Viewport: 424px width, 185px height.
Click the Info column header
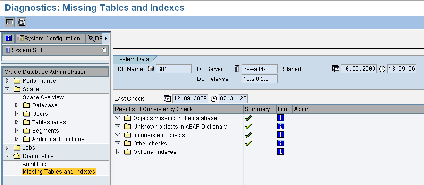(x=284, y=109)
